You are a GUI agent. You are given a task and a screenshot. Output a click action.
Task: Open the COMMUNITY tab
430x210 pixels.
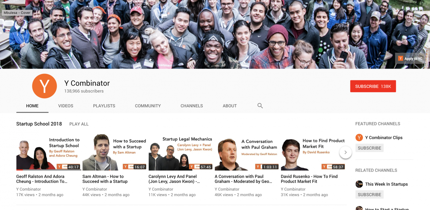click(148, 106)
